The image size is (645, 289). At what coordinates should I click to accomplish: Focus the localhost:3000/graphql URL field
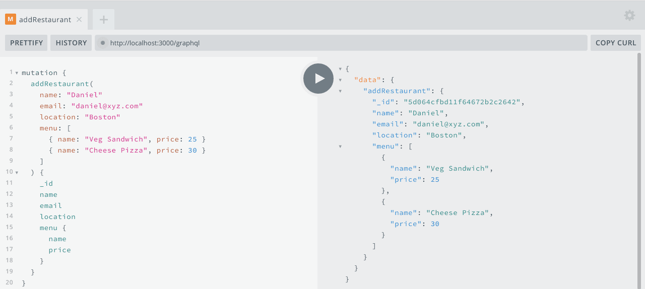pos(343,43)
